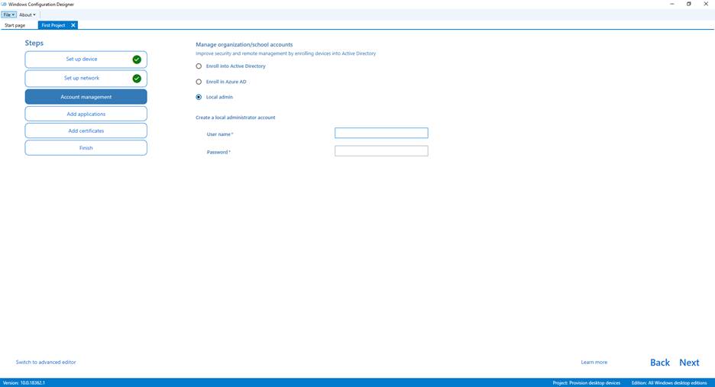Close the Windows Configuration Designer window
Image resolution: width=715 pixels, height=387 pixels.
coord(706,4)
